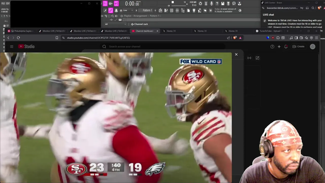Save new version icon in FL Studio
This screenshot has height=183, width=325.
(228, 4)
